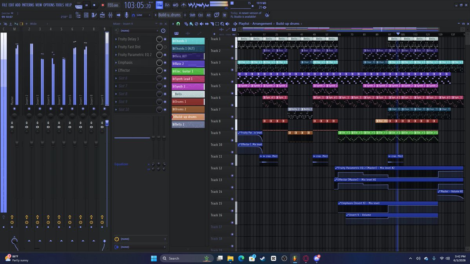This screenshot has height=264, width=470.
Task: Toggle the metronome icon
Action: pos(184,5)
